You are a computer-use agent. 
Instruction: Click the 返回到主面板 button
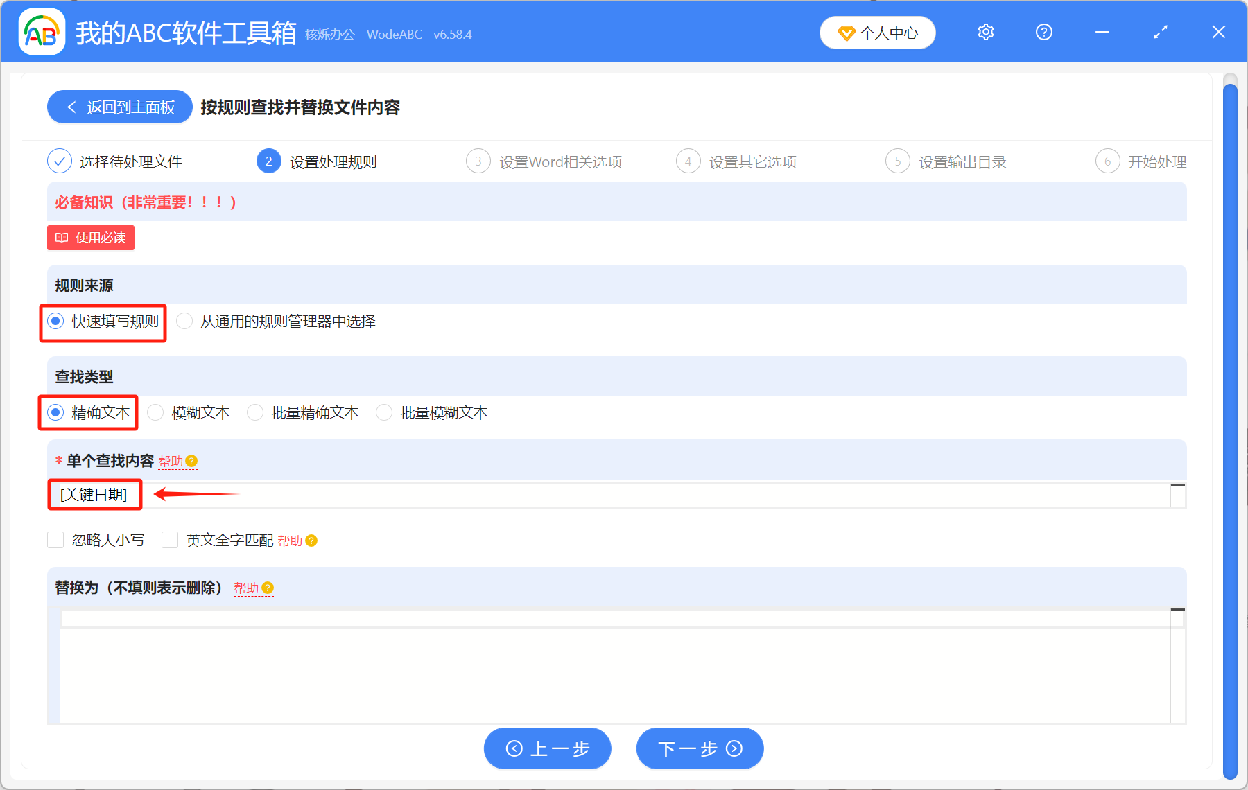119,107
